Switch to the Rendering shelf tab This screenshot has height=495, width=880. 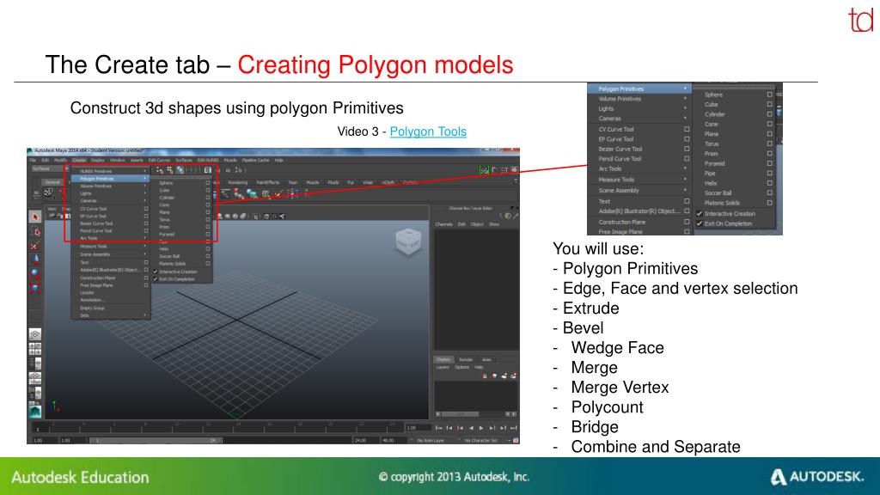[x=238, y=182]
